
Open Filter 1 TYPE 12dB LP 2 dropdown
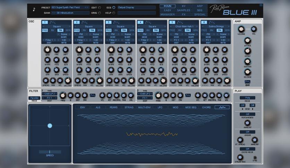[x=49, y=94]
